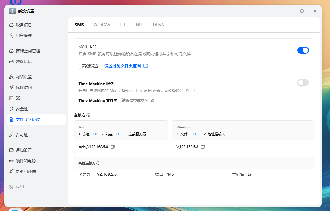Open the SSH settings section
The height and width of the screenshot is (211, 330).
(19, 98)
